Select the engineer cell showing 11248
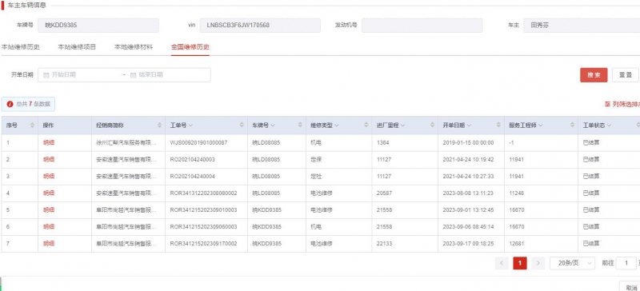The width and height of the screenshot is (640, 291). point(542,193)
